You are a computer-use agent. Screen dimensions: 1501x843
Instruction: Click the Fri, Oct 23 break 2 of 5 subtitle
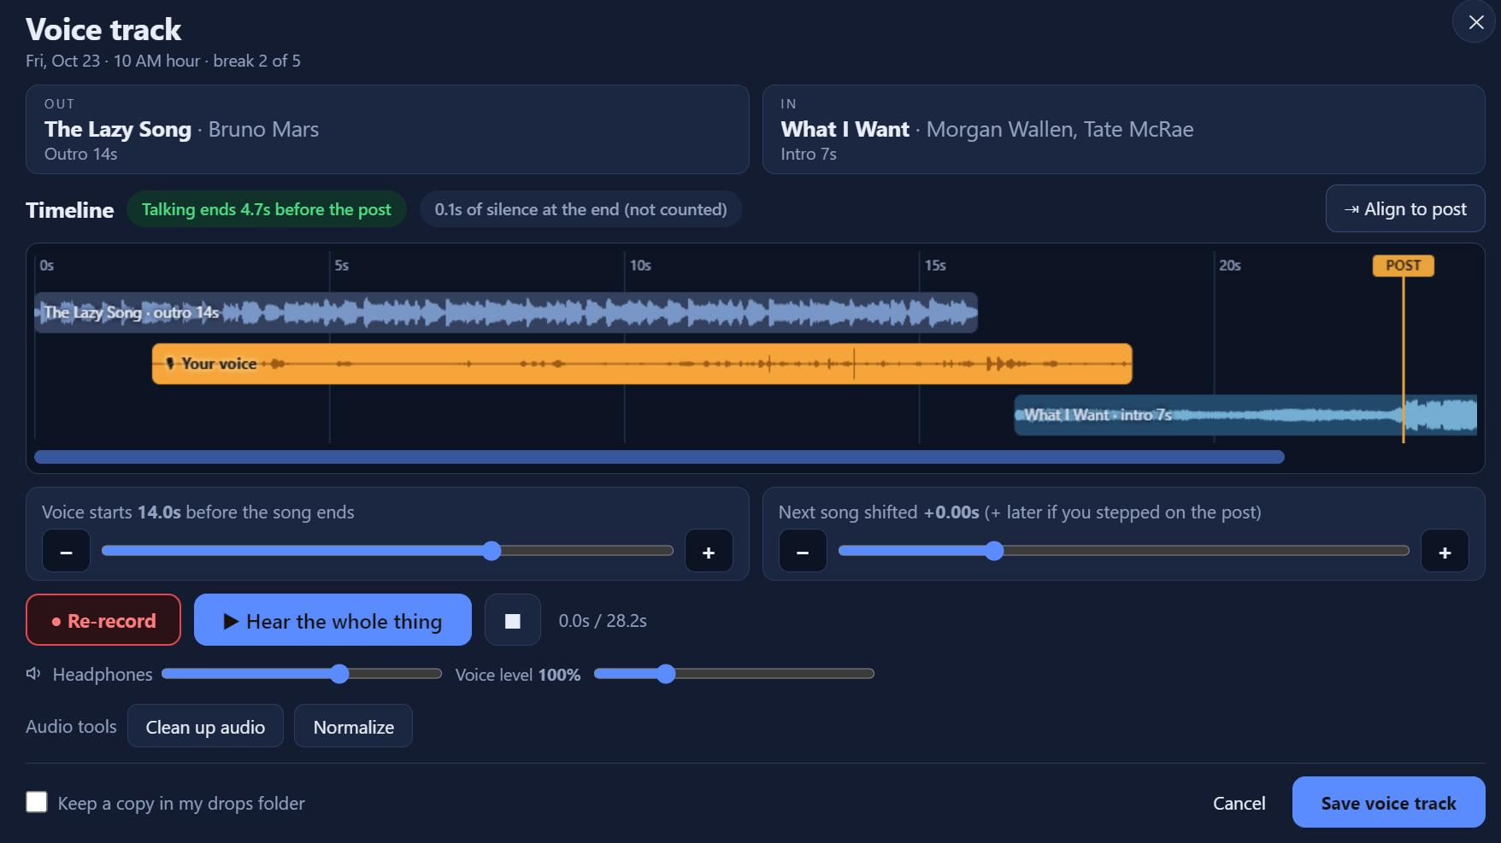click(x=163, y=61)
